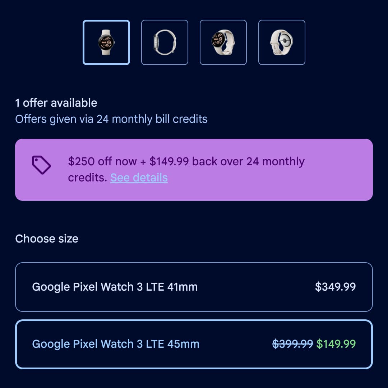Select the 41mm size option card
This screenshot has height=388, width=388.
click(251, 287)
